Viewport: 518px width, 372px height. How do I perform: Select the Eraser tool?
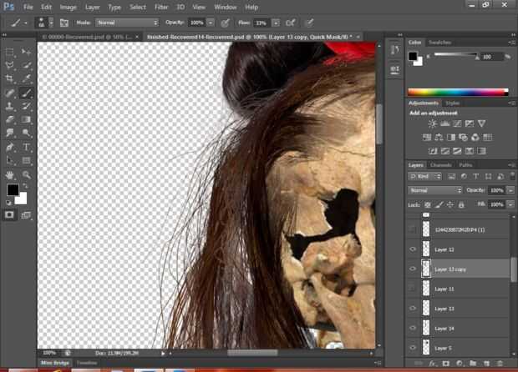coord(9,119)
